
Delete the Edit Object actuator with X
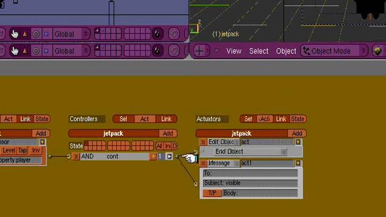pos(203,142)
